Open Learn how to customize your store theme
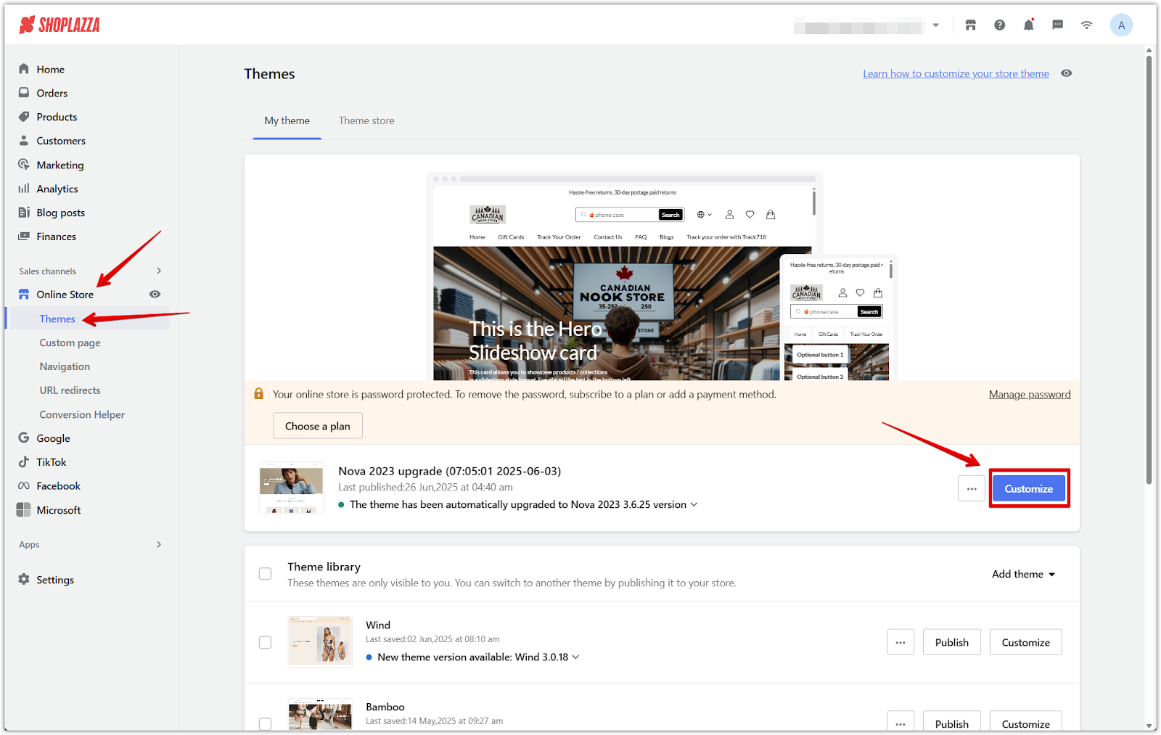The width and height of the screenshot is (1161, 735). point(956,73)
